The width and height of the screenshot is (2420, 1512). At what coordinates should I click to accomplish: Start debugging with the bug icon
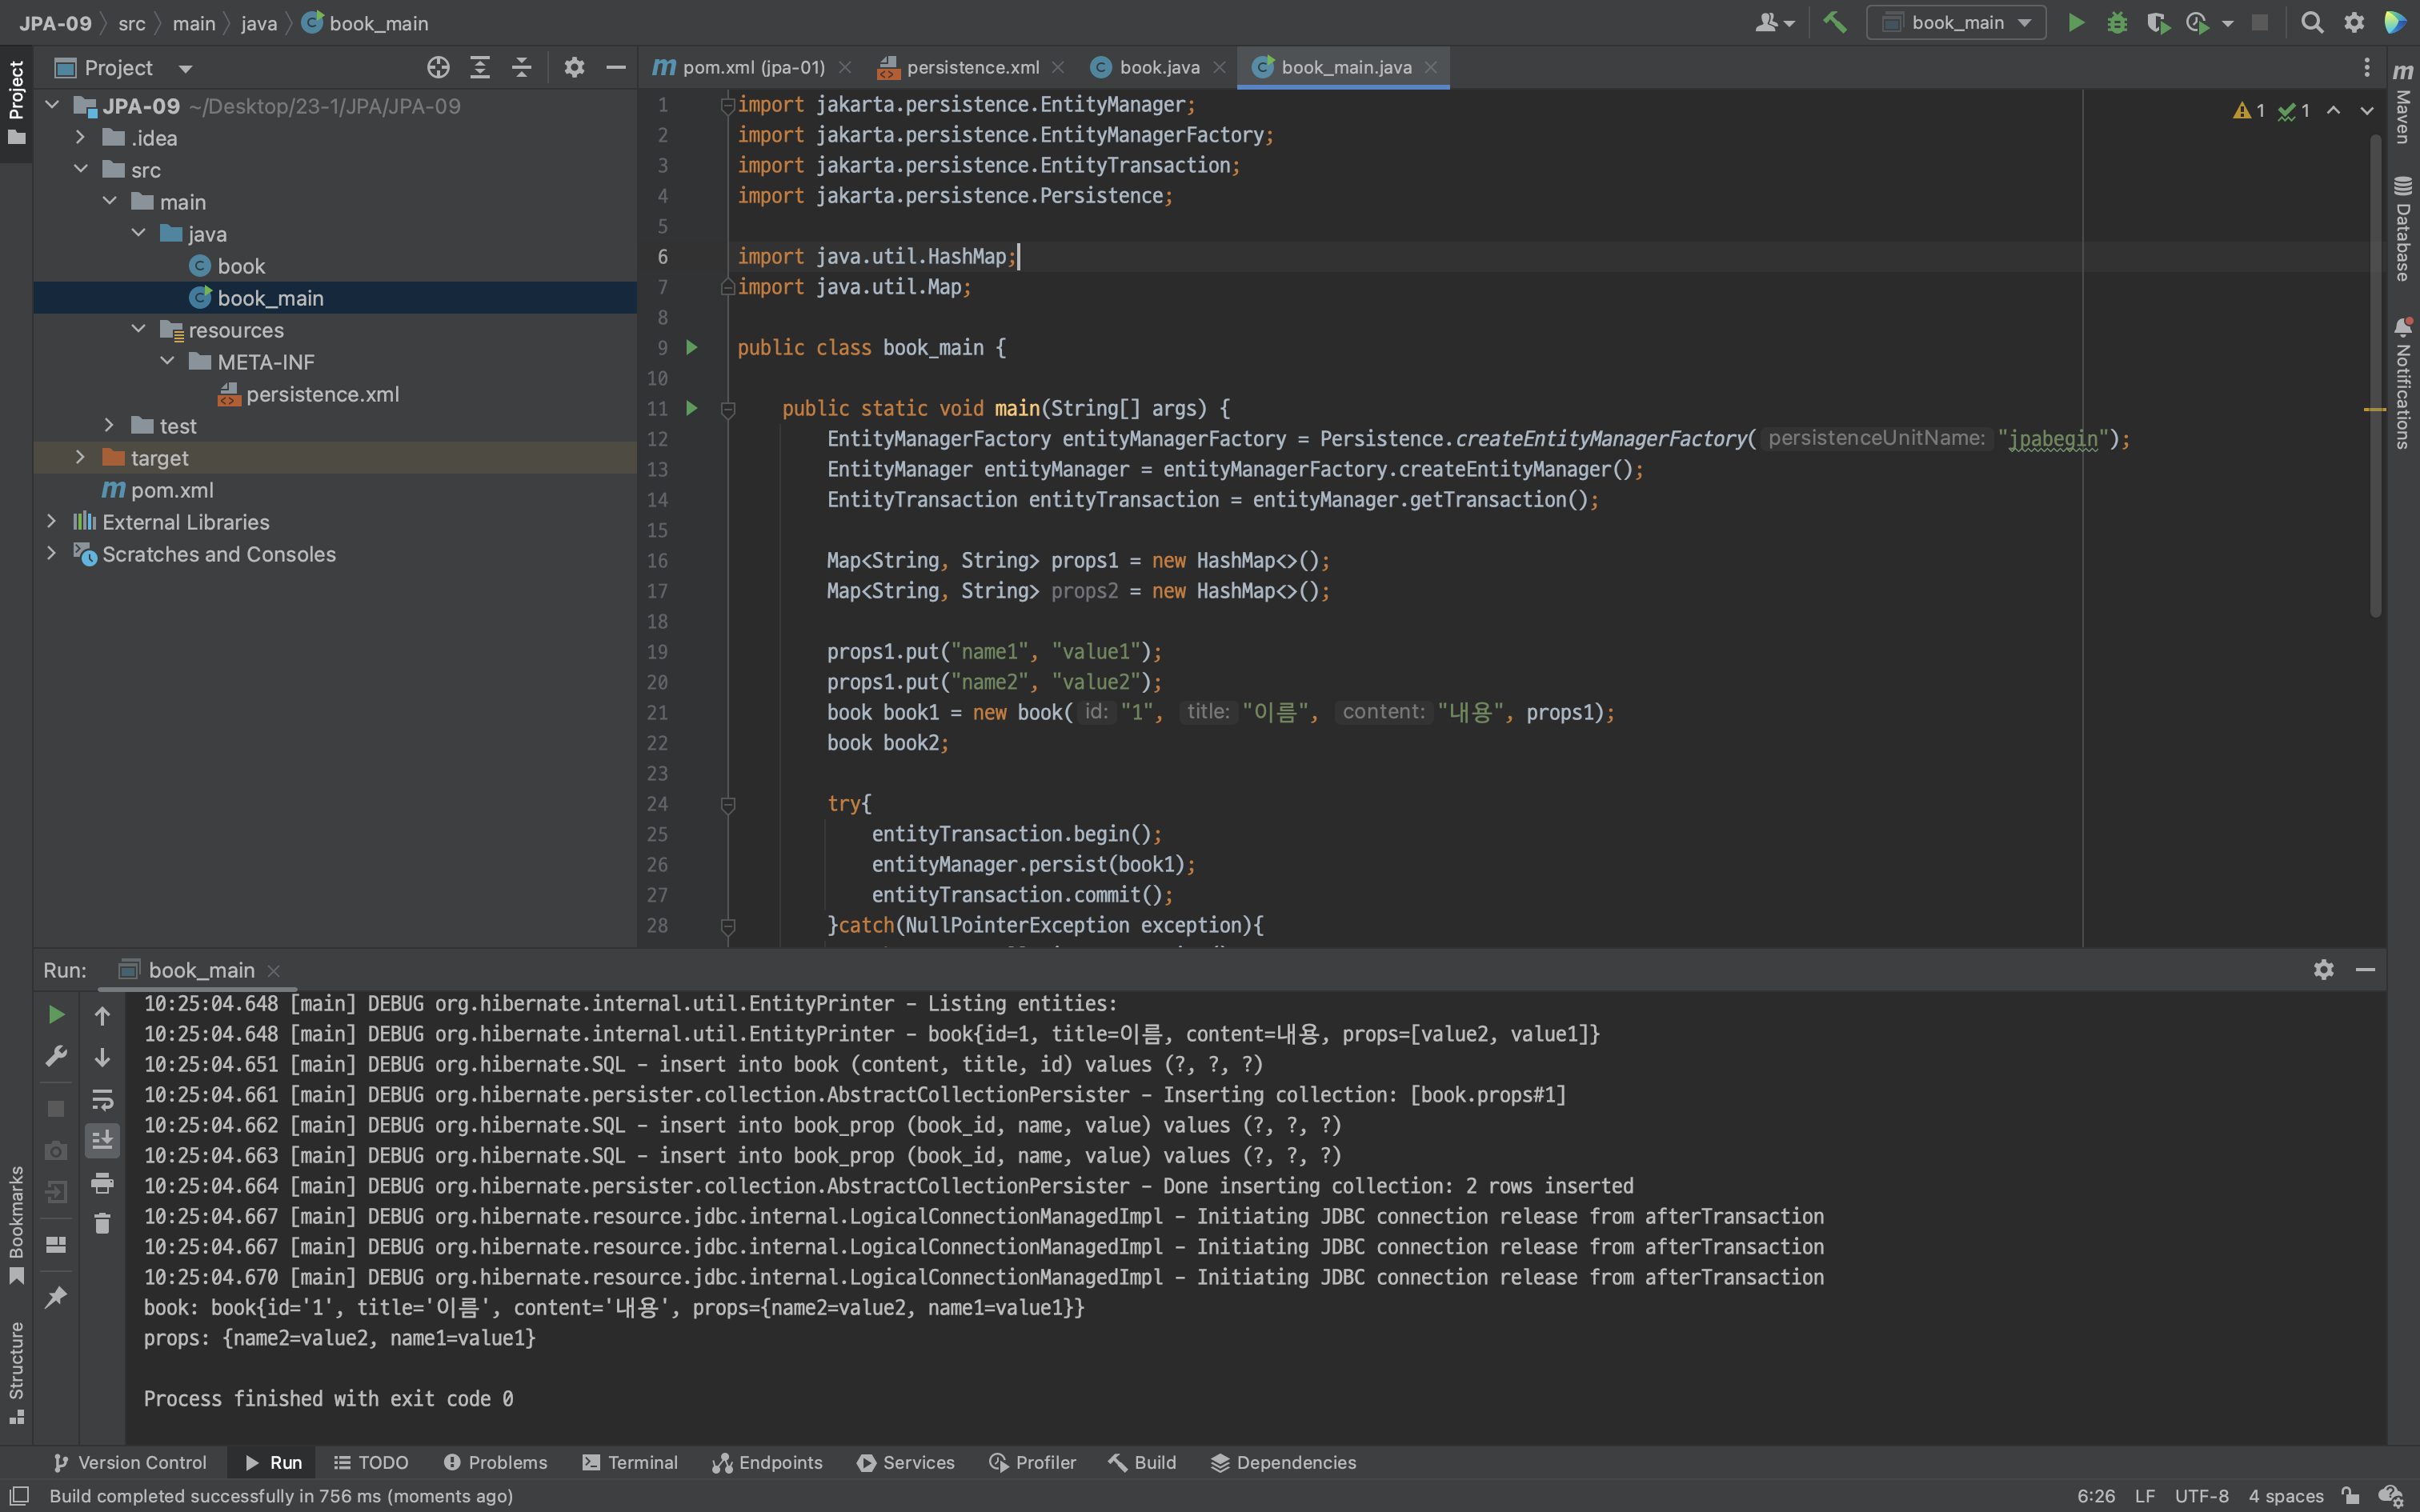click(x=2116, y=22)
